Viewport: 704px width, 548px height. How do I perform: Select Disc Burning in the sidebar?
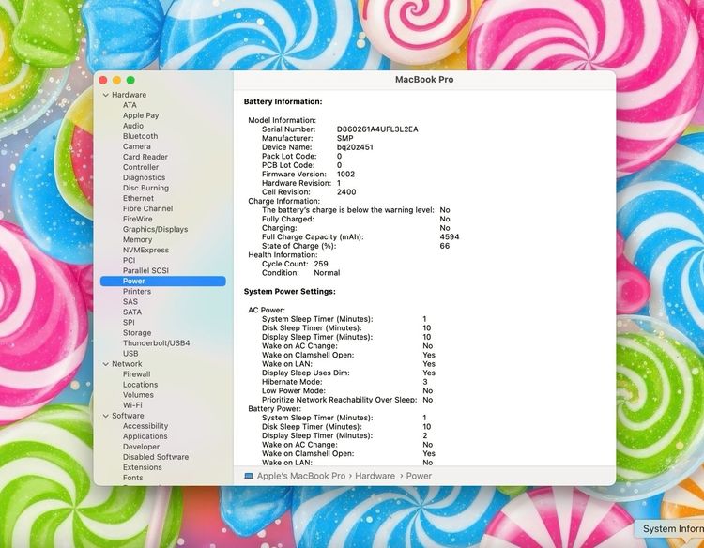coord(145,188)
